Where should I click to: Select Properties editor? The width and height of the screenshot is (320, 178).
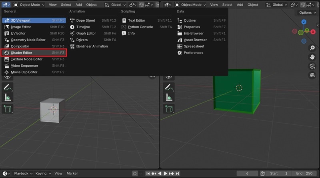(202, 27)
